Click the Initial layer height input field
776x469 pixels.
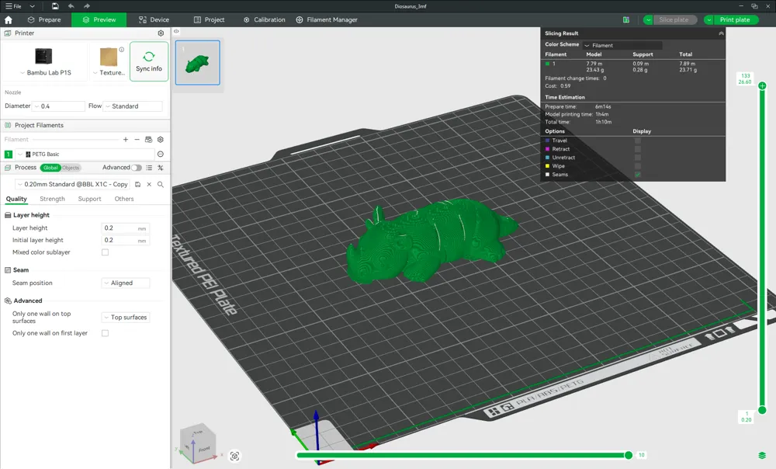[x=125, y=240]
